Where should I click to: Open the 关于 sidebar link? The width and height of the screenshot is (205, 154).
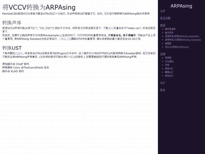(x=162, y=83)
